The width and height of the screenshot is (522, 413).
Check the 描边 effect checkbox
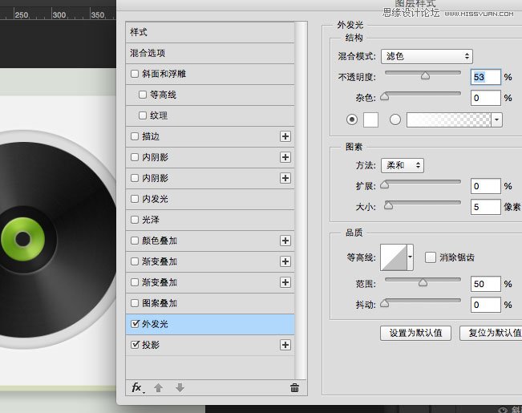point(135,136)
